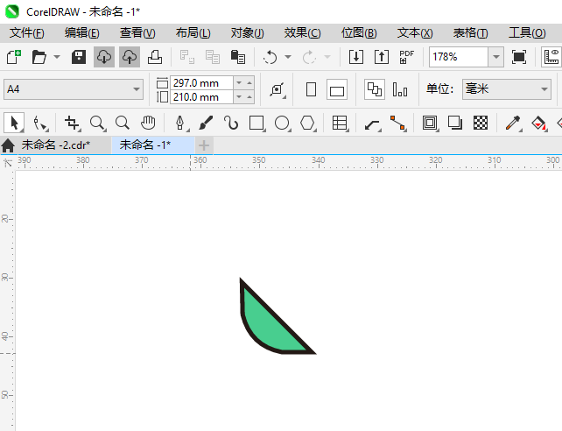Viewport: 562px width, 431px height.
Task: Click the Welcome screen home icon
Action: tap(8, 145)
